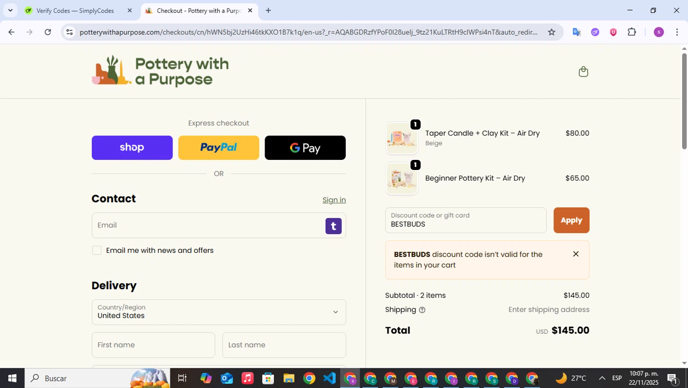
Task: Open the tab search dropdown arrow
Action: (10, 10)
